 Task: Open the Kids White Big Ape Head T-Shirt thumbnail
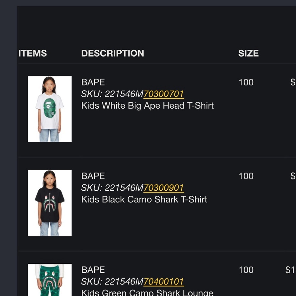coord(50,109)
